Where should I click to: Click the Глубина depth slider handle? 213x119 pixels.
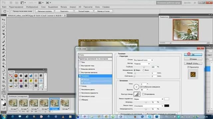[144, 67]
